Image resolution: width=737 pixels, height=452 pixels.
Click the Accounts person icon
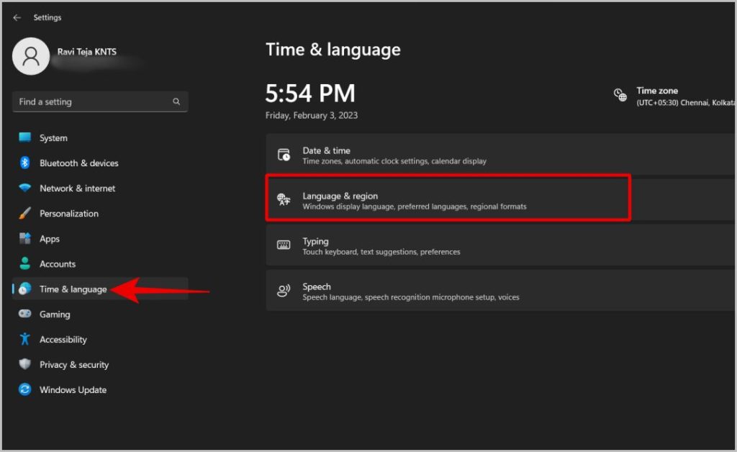(x=25, y=263)
